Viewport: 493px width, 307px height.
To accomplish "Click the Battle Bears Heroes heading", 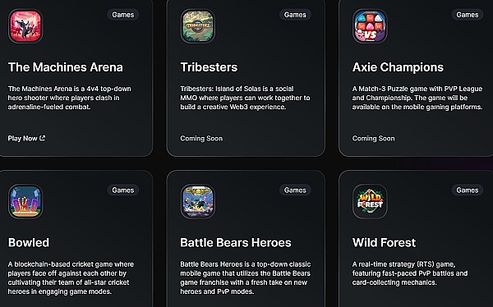I will point(236,243).
